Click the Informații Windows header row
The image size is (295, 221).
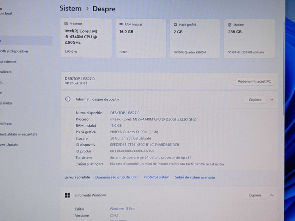[x=169, y=195]
